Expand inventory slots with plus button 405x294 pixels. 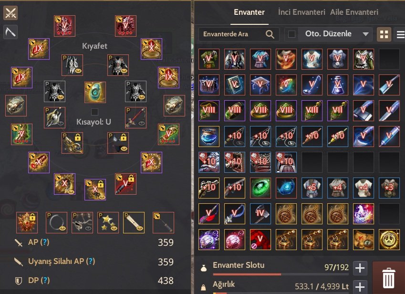[360, 268]
